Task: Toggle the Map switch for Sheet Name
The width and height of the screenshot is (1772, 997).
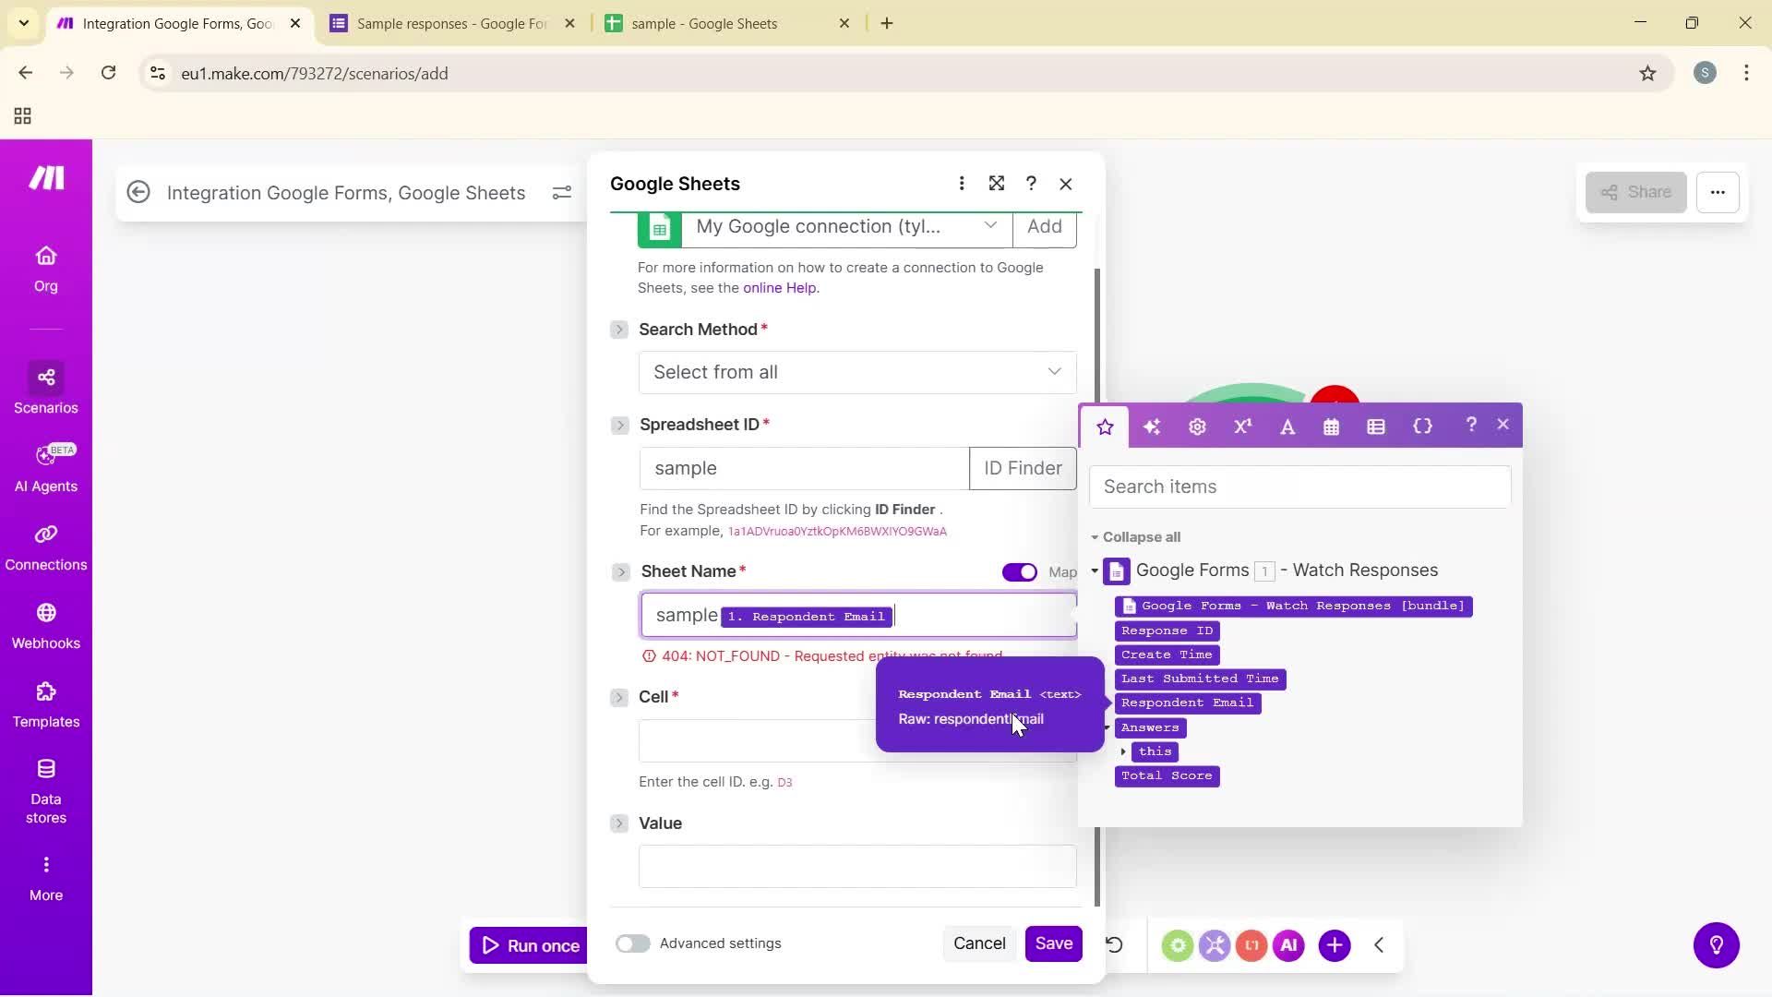Action: pos(1020,571)
